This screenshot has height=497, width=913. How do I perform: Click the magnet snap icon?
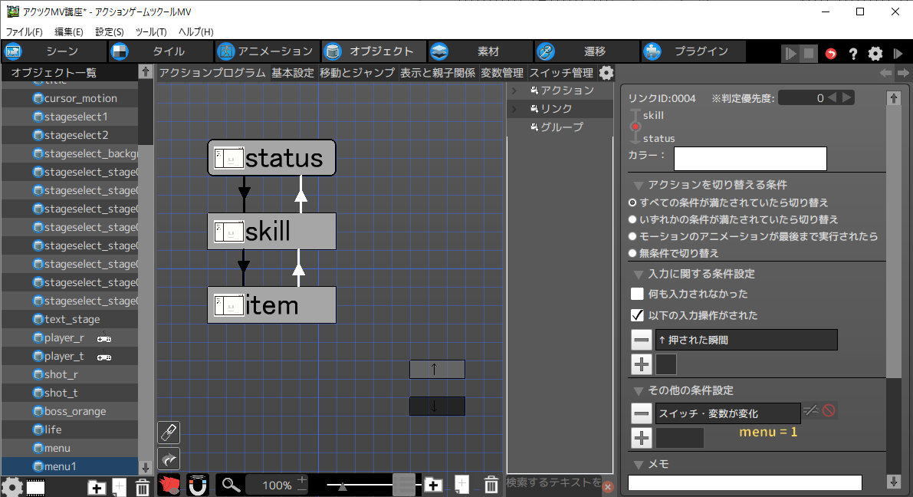coord(198,485)
